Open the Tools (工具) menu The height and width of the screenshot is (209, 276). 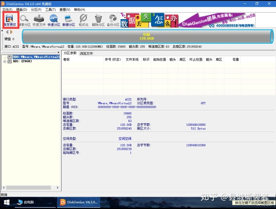point(50,10)
